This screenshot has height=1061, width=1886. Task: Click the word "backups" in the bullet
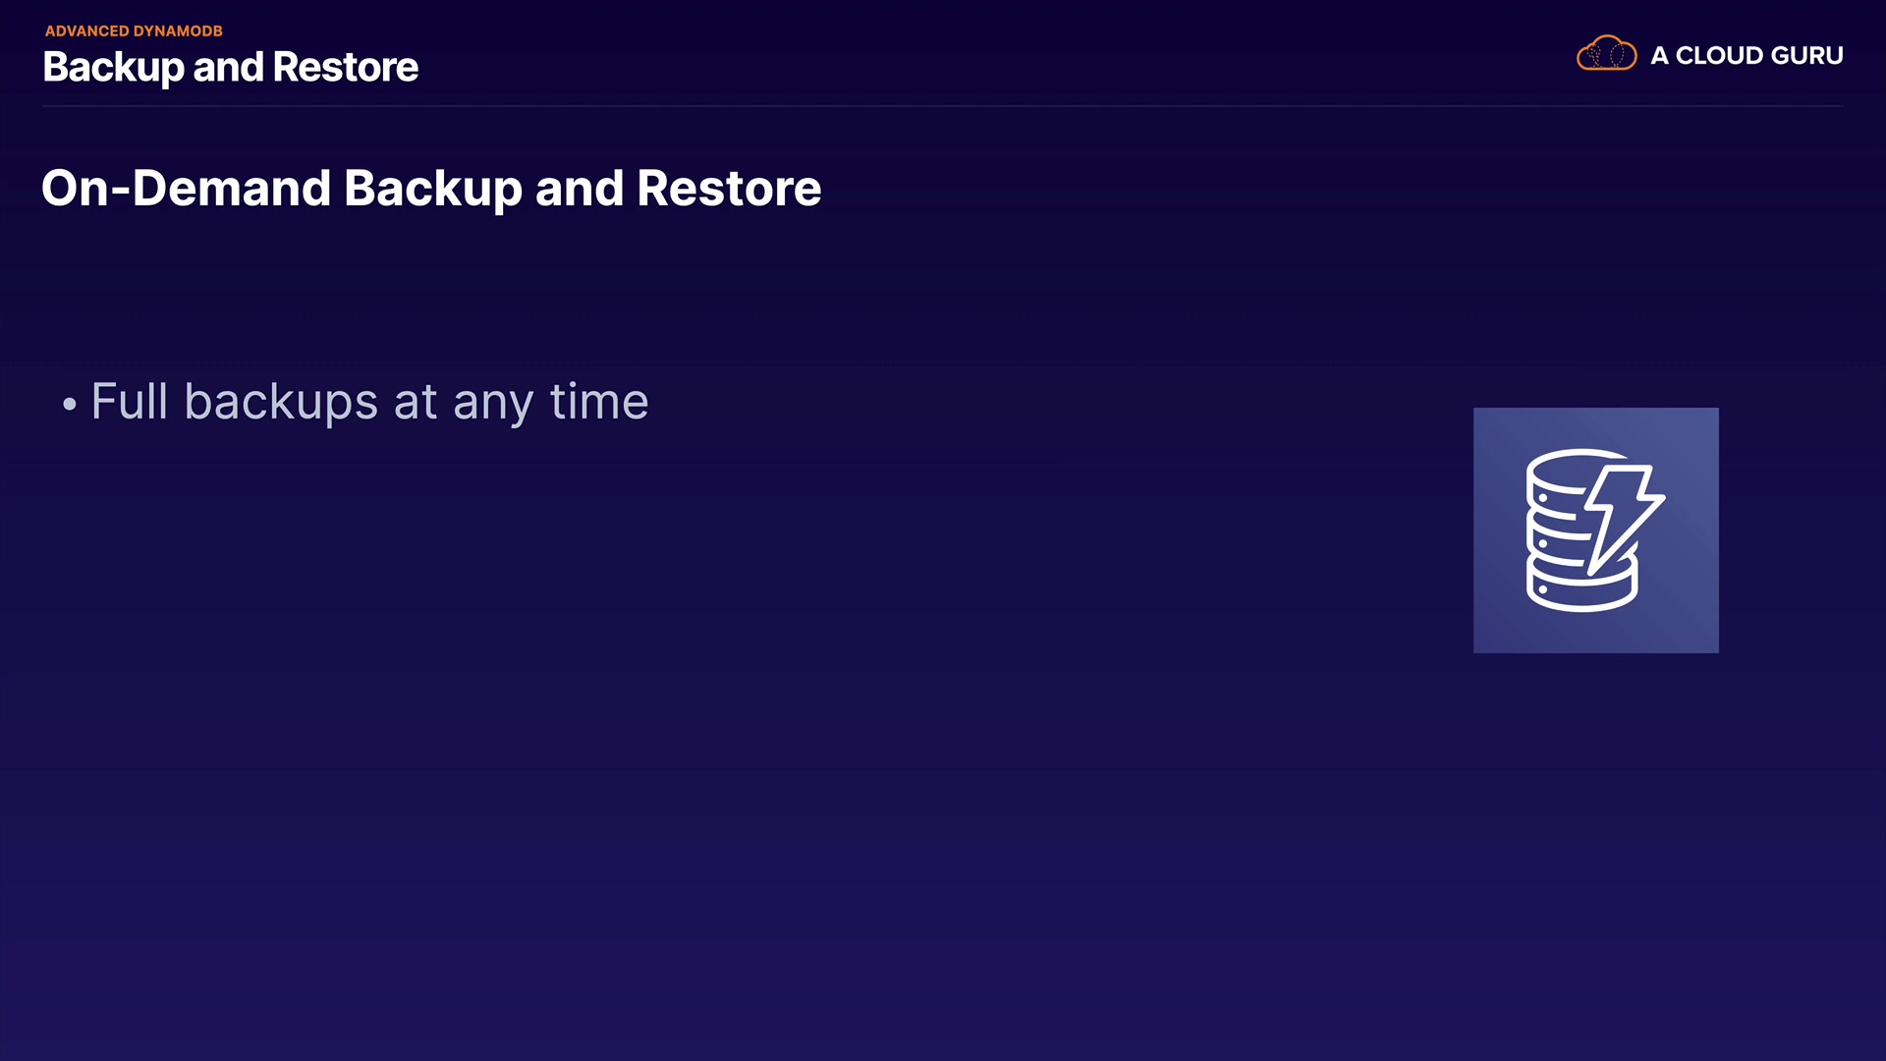click(281, 402)
